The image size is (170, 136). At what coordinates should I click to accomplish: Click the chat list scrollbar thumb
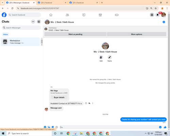[x=42, y=41]
